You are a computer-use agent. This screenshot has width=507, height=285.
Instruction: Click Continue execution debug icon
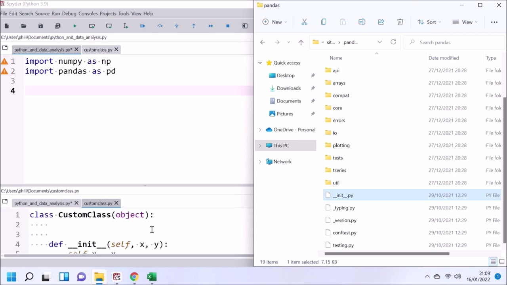click(x=211, y=26)
